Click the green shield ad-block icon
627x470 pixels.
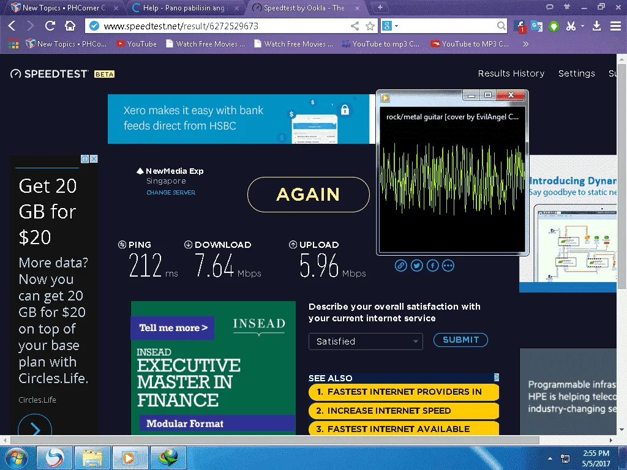point(554,27)
